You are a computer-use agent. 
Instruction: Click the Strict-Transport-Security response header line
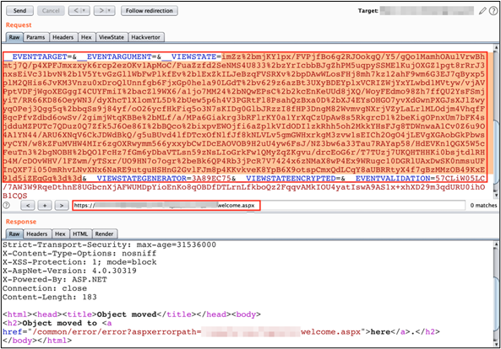click(109, 244)
